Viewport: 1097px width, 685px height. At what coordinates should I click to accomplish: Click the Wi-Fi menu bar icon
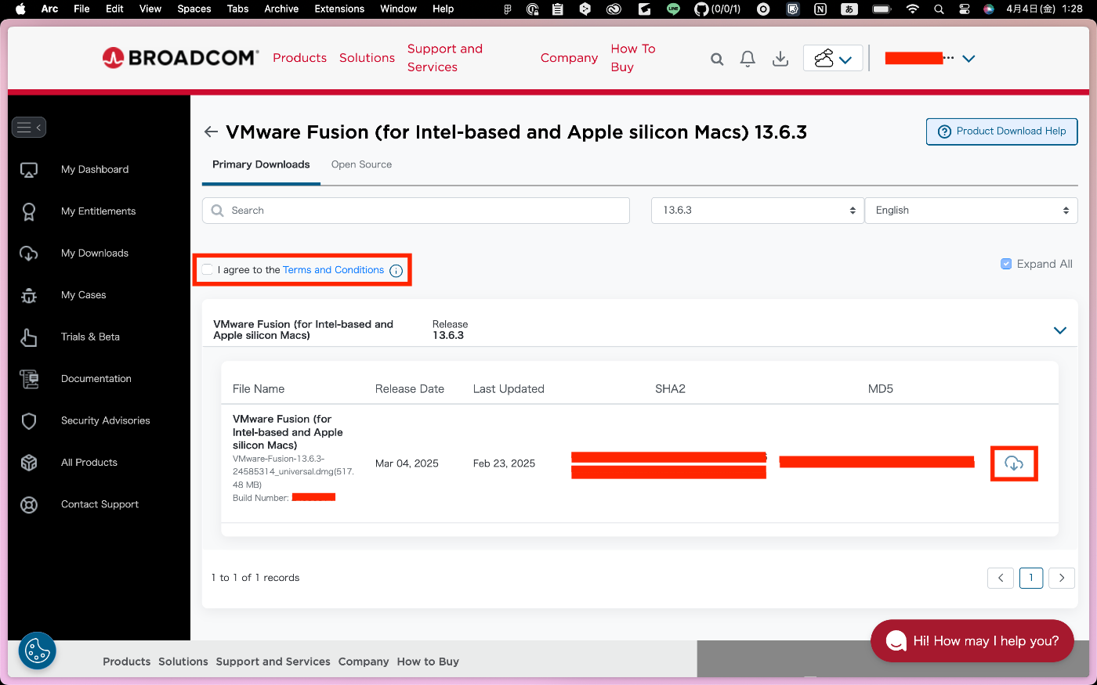(x=912, y=9)
